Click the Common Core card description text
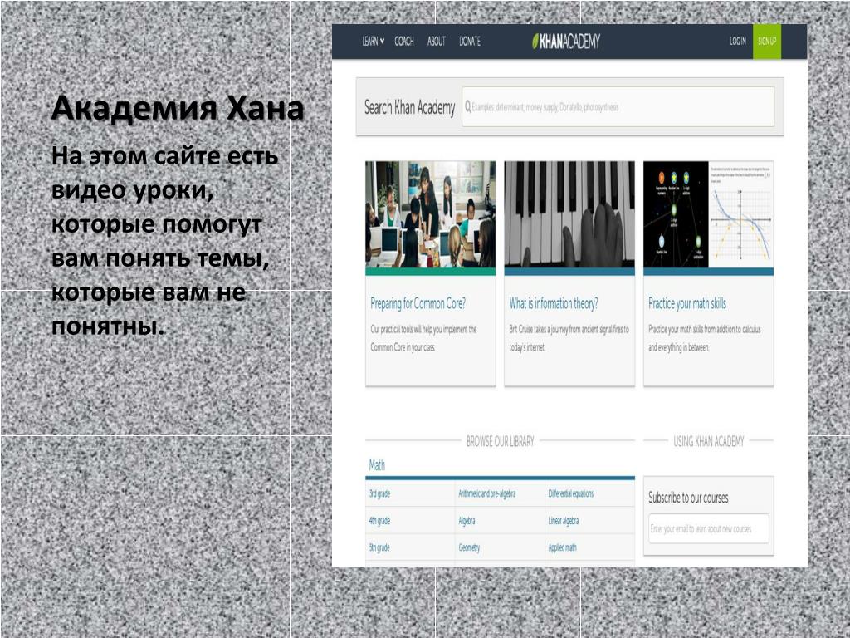850x638 pixels. pos(423,338)
